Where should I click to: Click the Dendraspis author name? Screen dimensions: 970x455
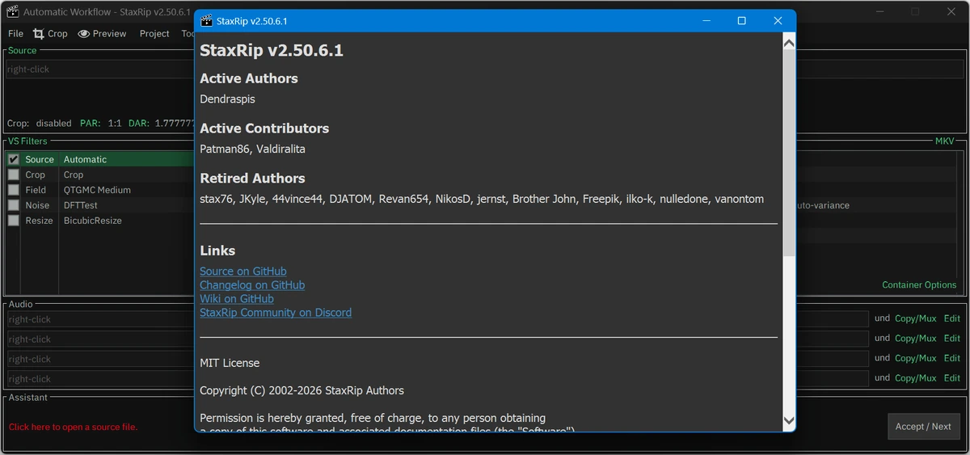point(227,99)
